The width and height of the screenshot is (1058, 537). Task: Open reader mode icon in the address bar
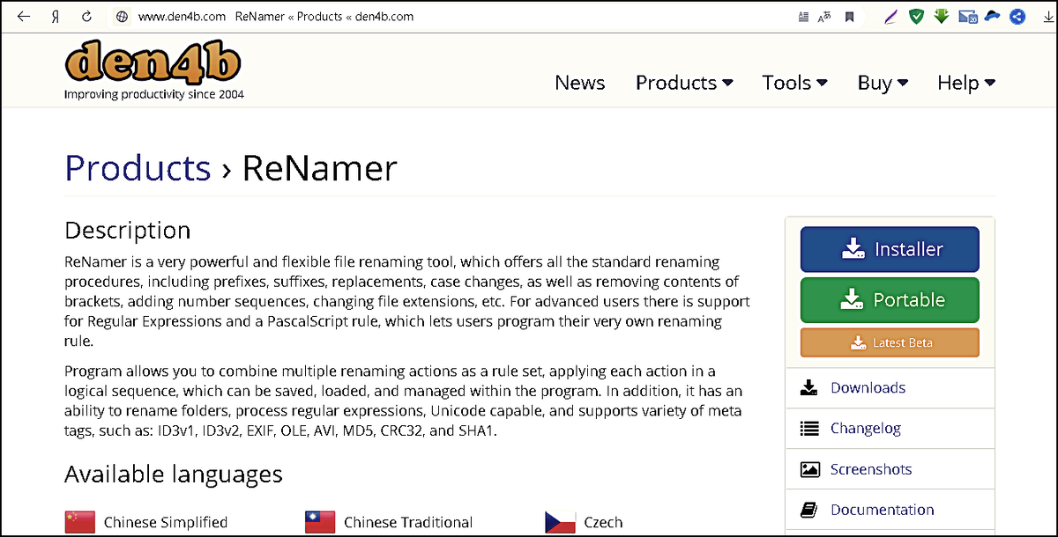[803, 17]
